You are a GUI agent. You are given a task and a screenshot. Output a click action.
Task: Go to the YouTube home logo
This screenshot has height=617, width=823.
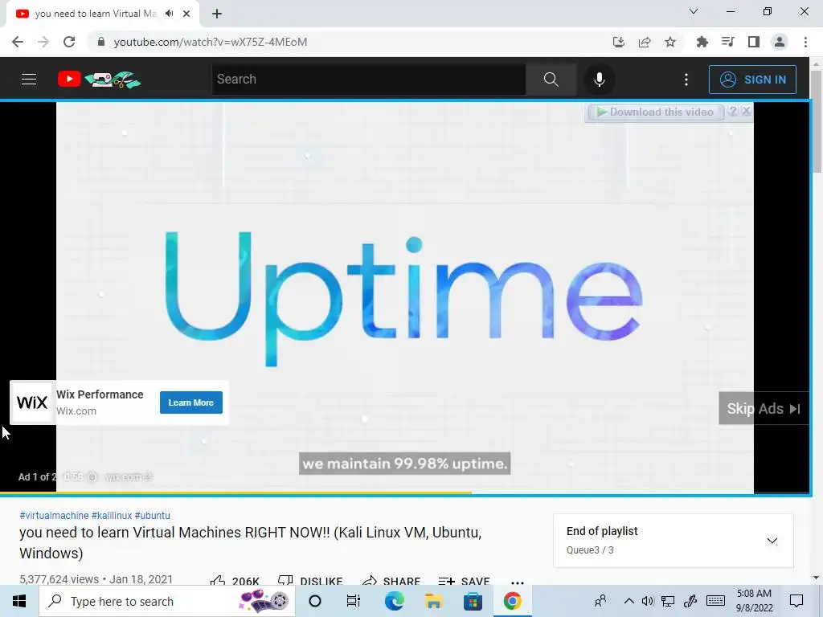tap(99, 80)
